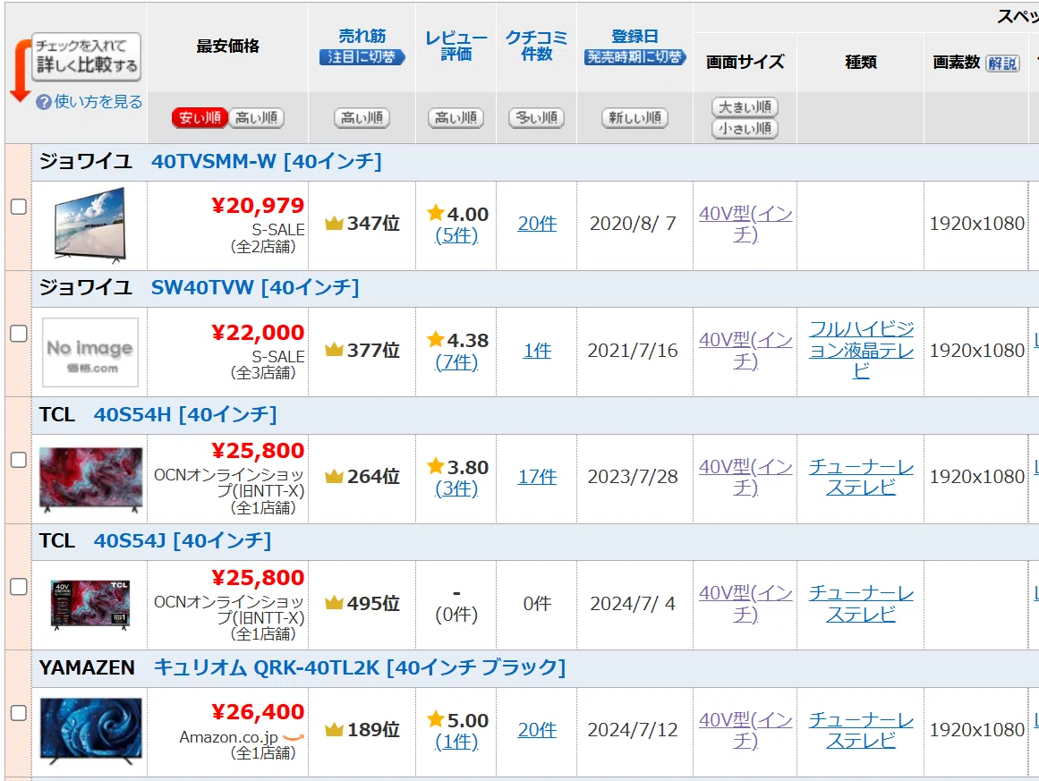Screen dimensions: 1039x781
Task: Open the 40TVSMM-W TV thumbnail image
Action: tap(90, 225)
